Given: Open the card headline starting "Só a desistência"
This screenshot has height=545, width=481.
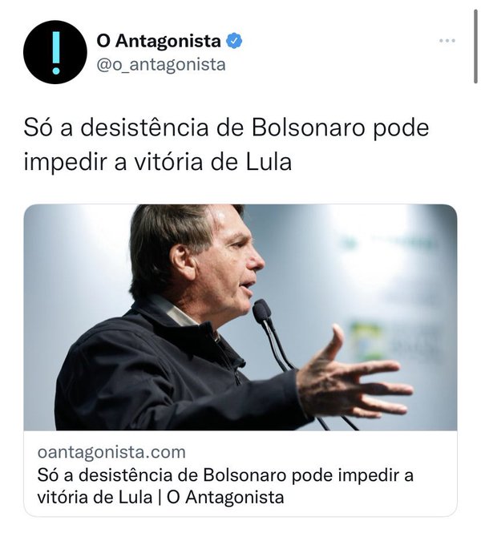Looking at the screenshot, I should [225, 475].
